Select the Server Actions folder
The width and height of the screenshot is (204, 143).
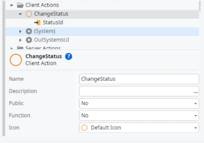43,48
